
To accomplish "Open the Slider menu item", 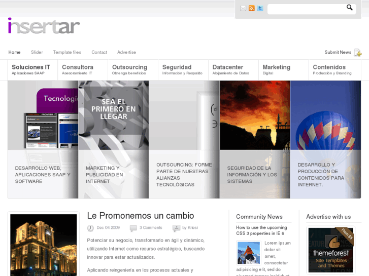I will (x=37, y=52).
